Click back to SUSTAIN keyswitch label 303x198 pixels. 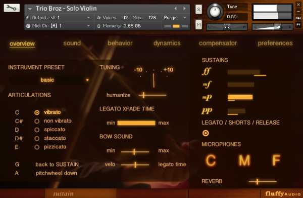coord(57,165)
